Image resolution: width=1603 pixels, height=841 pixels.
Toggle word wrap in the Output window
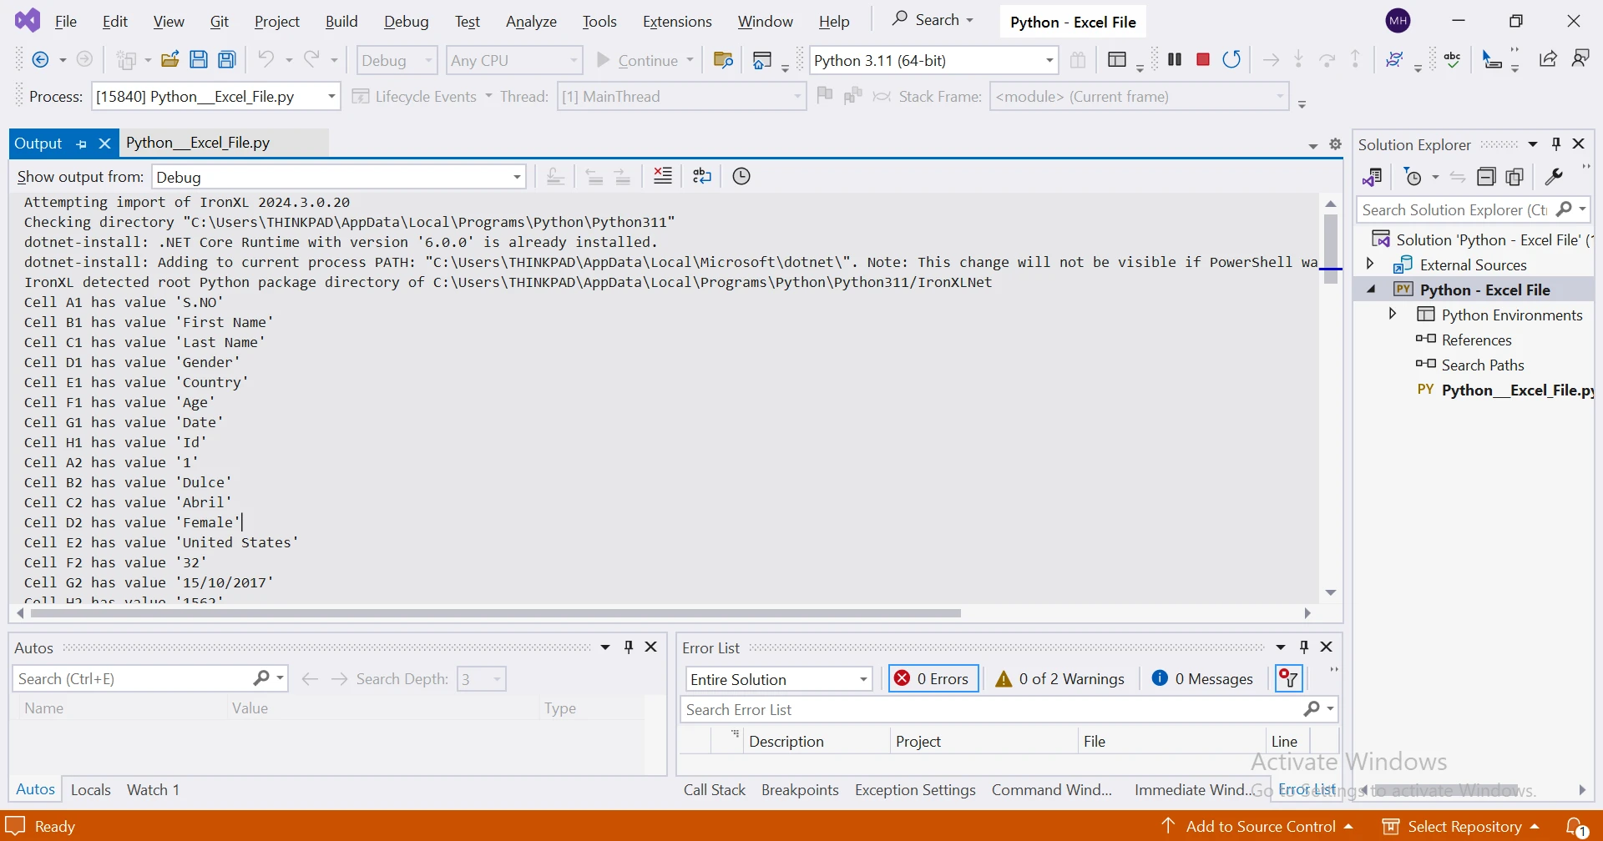click(x=702, y=176)
